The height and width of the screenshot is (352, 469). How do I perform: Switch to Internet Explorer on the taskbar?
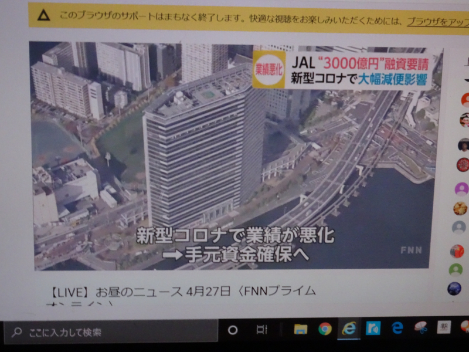point(349,329)
